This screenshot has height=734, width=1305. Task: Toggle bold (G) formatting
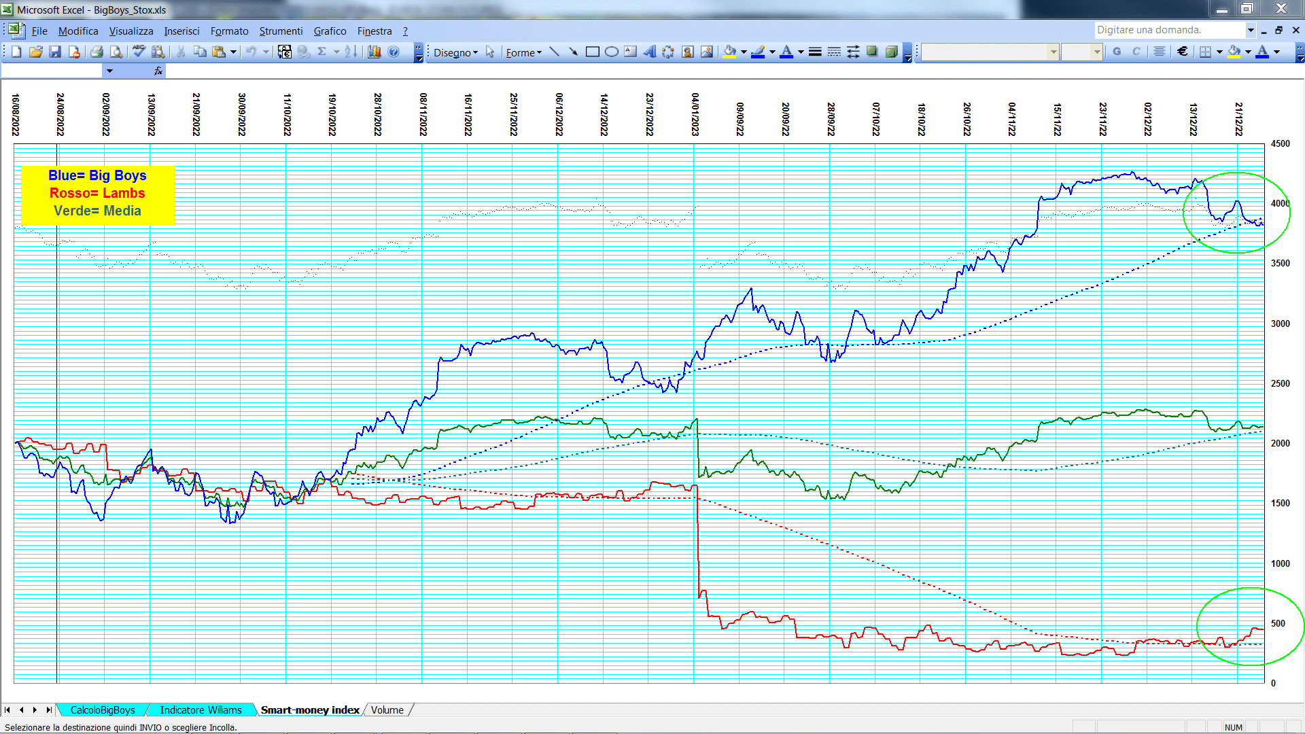(1117, 52)
